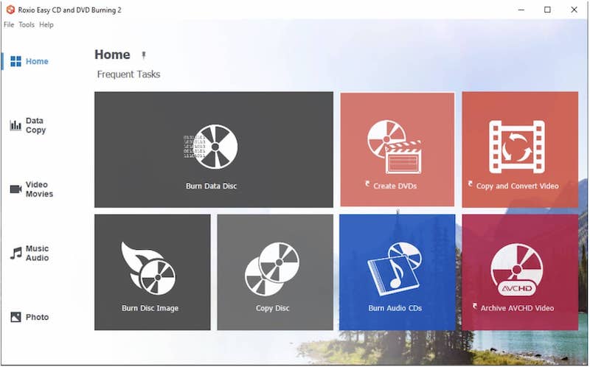Click the Burn Audio CDs label
590x367 pixels.
click(x=395, y=308)
